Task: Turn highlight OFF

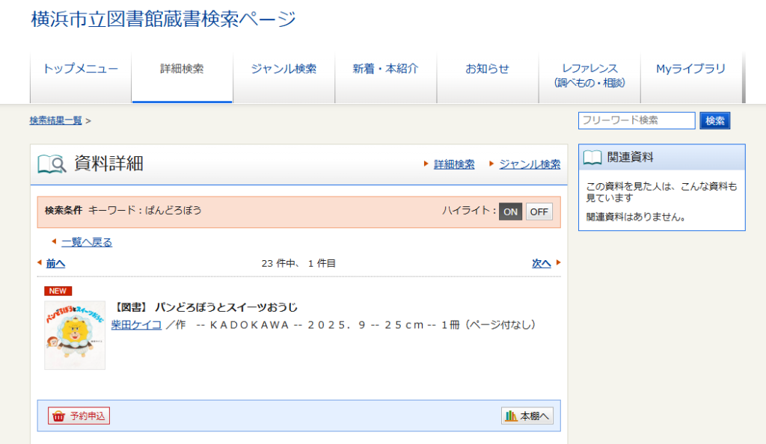Action: coord(539,212)
